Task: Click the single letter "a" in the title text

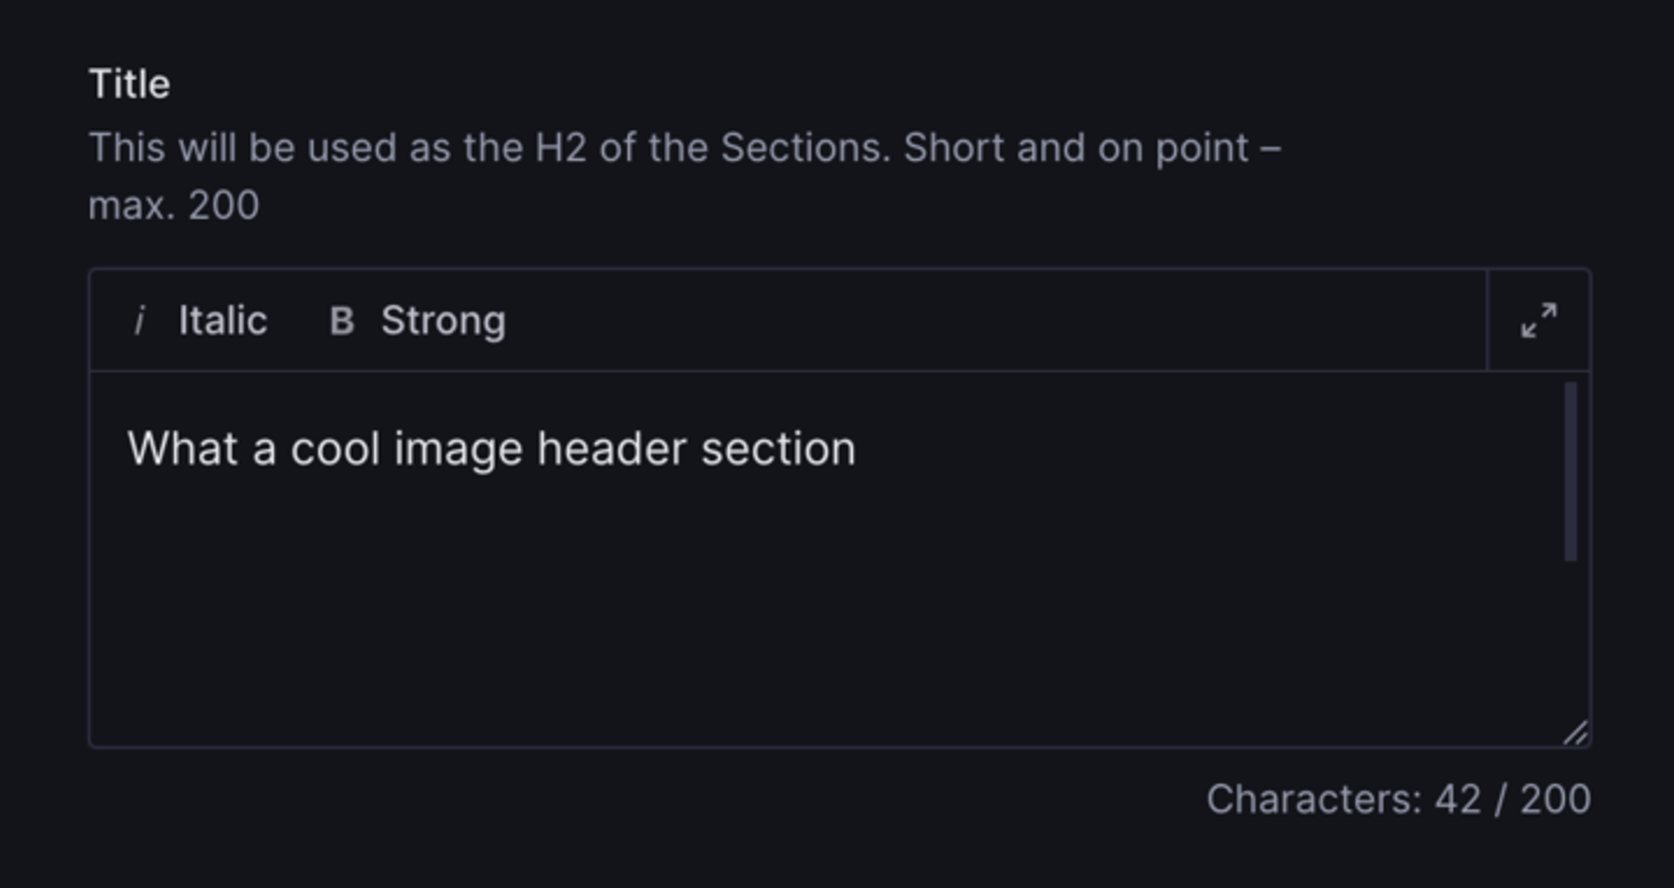Action: click(x=264, y=450)
